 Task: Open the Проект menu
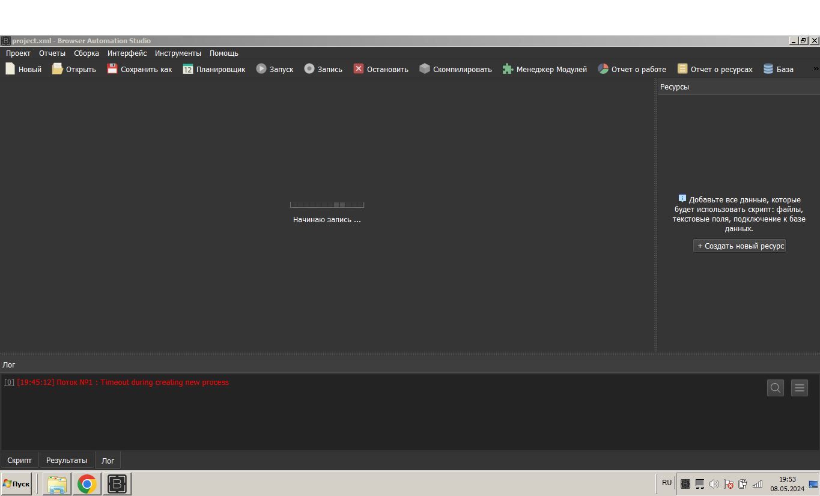18,53
